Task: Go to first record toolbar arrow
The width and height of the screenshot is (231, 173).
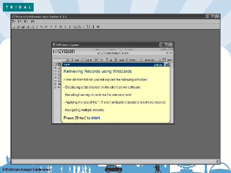Action: tap(46, 27)
